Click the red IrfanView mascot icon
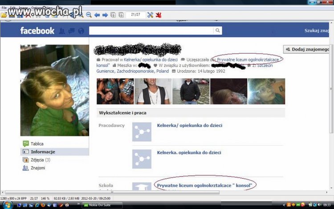334x209 pixels. 159,15
